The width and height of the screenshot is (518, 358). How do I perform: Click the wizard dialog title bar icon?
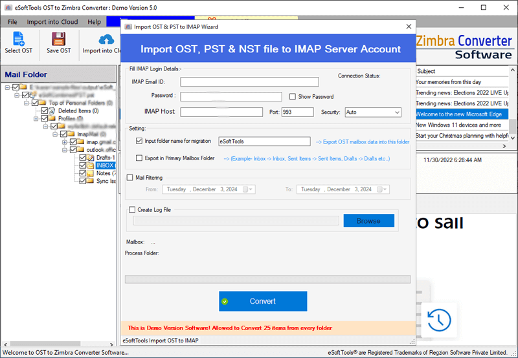(x=128, y=26)
